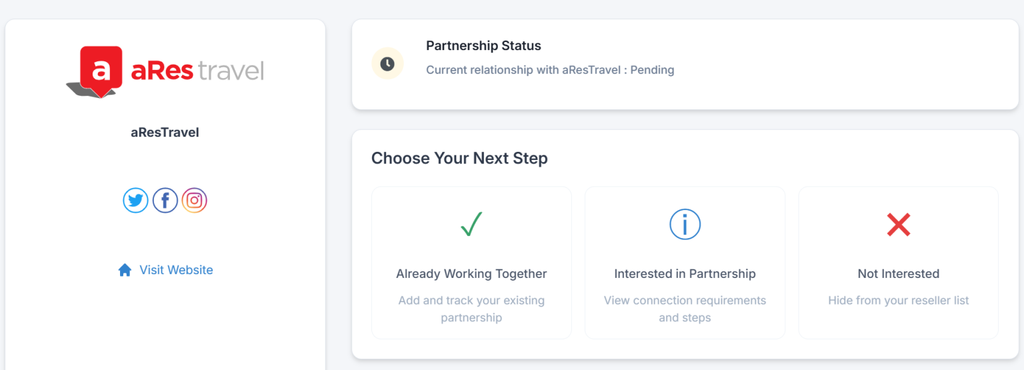Click the Instagram social icon
This screenshot has height=370, width=1024.
pyautogui.click(x=195, y=200)
